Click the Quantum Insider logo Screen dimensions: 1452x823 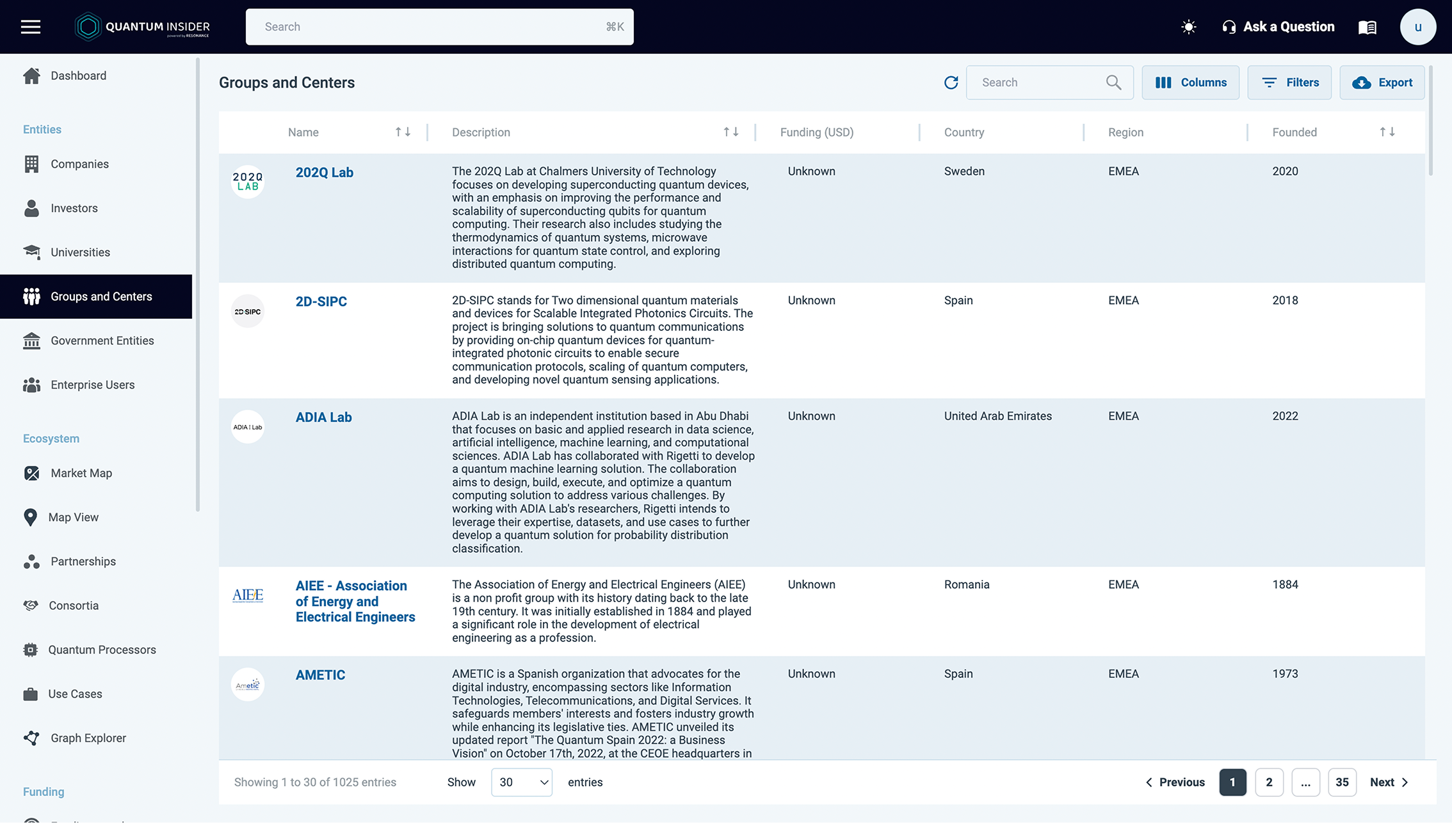(142, 27)
